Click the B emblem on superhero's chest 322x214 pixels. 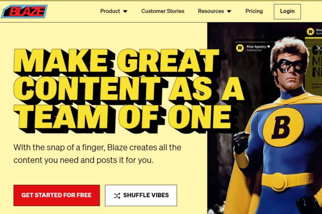(283, 127)
